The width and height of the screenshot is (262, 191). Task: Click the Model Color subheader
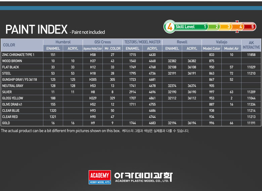[212, 49]
